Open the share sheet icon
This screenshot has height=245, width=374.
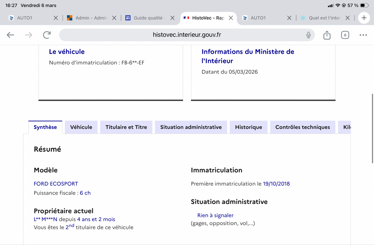click(x=327, y=35)
